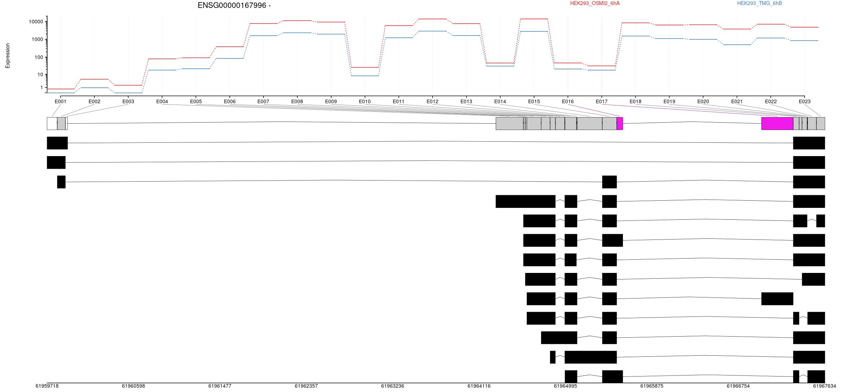Click exon label E023
Viewport: 864px width, 392px height.
805,101
